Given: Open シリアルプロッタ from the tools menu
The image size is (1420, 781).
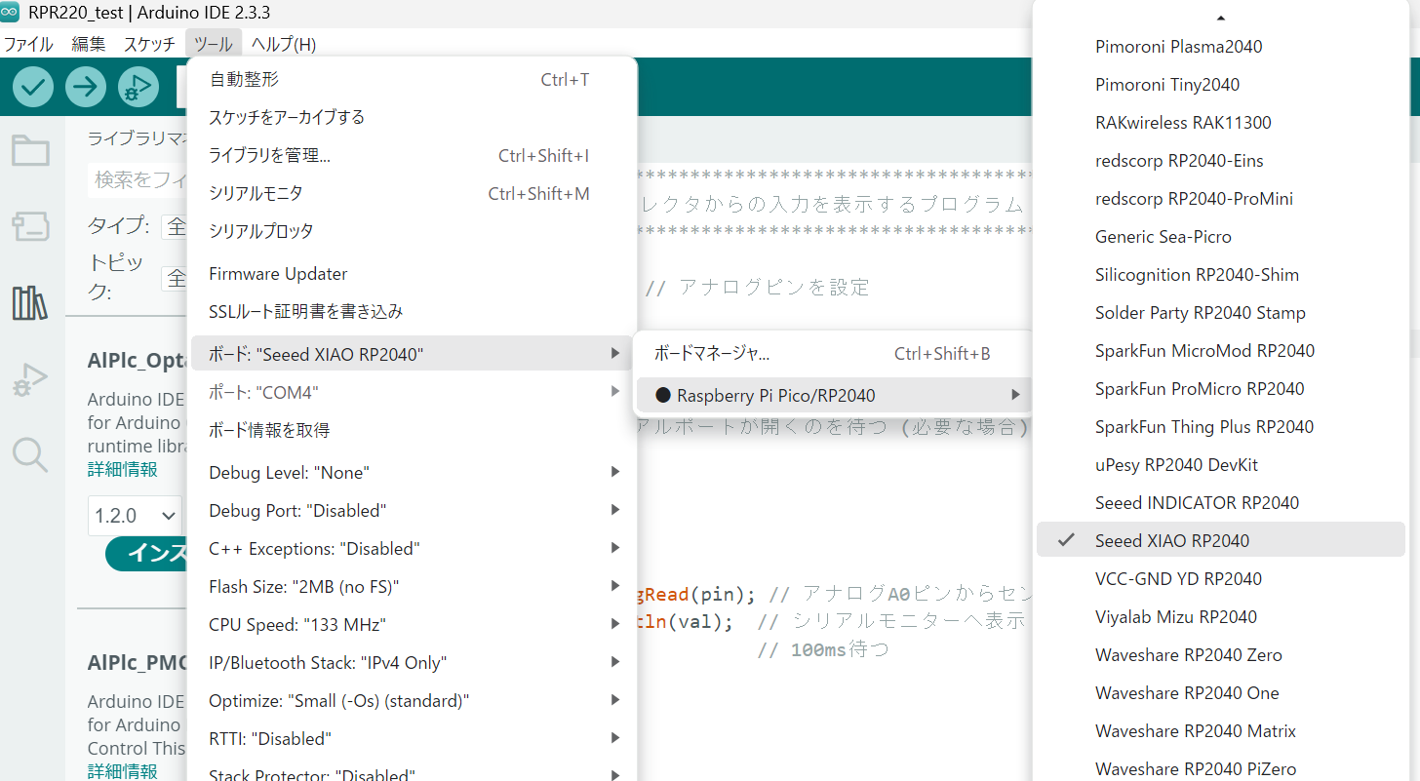Looking at the screenshot, I should [x=412, y=231].
